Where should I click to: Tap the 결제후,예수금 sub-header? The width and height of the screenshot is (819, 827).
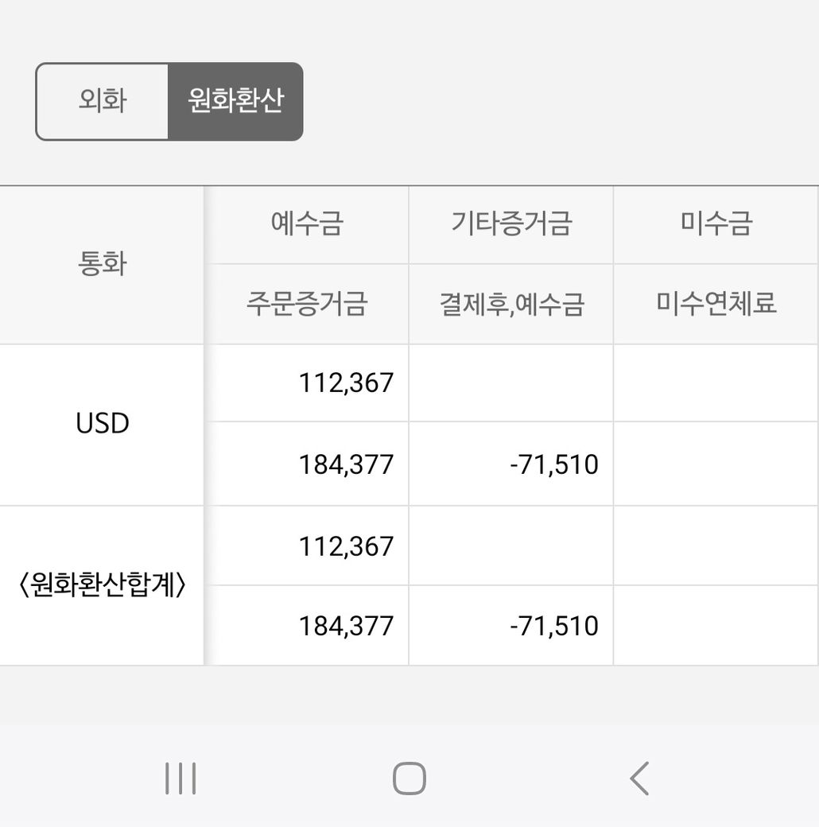(x=511, y=304)
